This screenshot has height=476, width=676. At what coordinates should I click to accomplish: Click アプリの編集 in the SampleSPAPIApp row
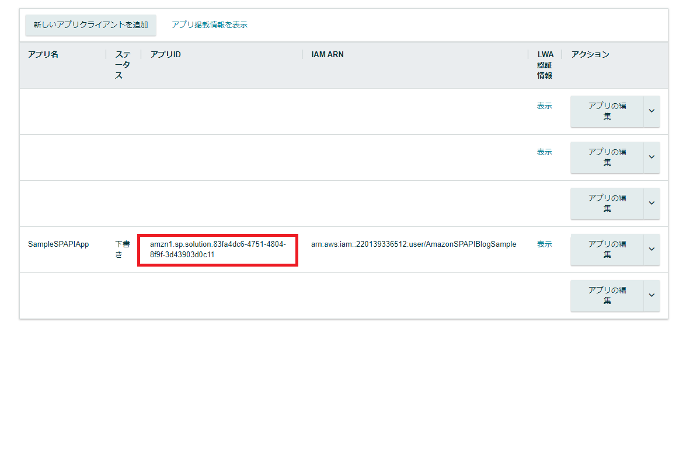(x=607, y=250)
